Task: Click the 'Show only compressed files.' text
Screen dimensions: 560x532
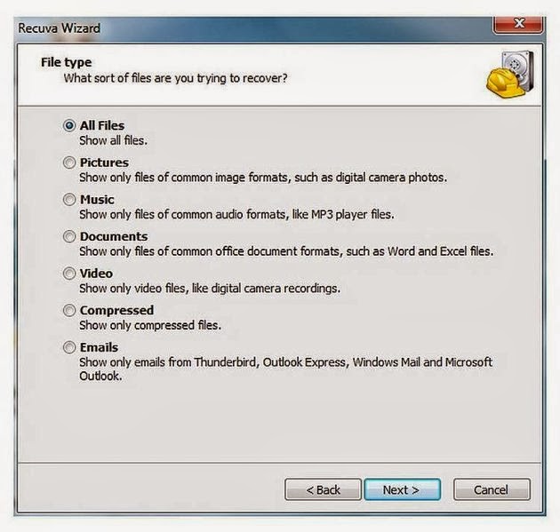Action: point(150,325)
